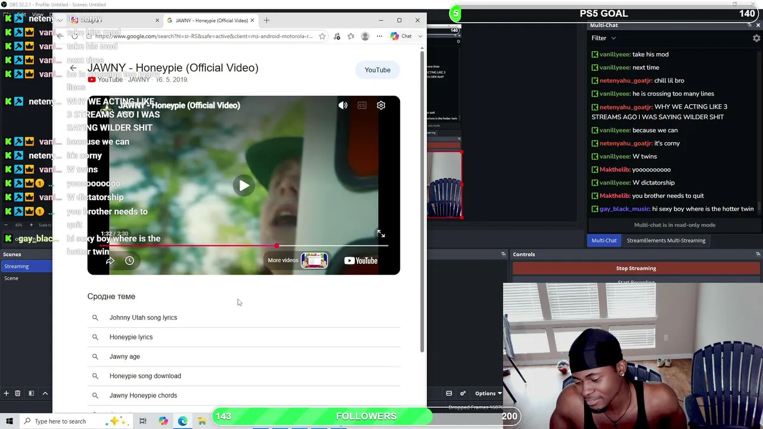Search related topic Jawny Honeypie chords

[244, 396]
